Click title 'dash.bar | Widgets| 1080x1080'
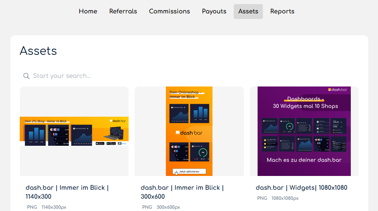This screenshot has width=378, height=211. [301, 188]
